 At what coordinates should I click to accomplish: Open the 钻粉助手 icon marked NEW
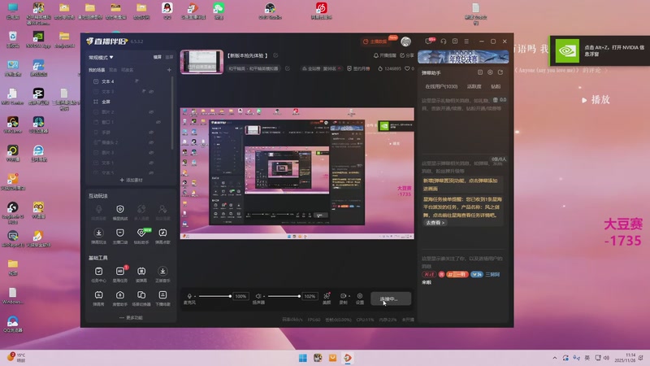click(x=141, y=233)
